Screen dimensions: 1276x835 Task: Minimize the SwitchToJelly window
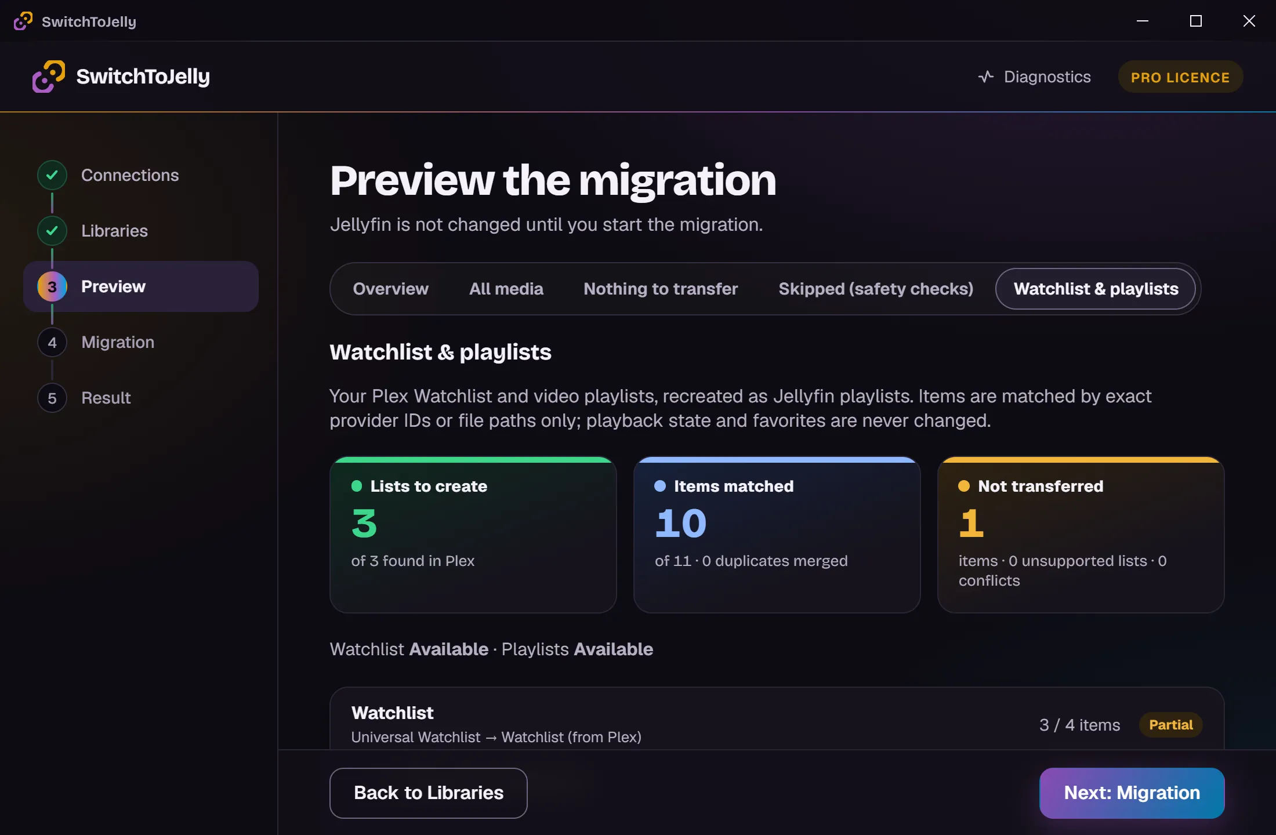[x=1143, y=21]
